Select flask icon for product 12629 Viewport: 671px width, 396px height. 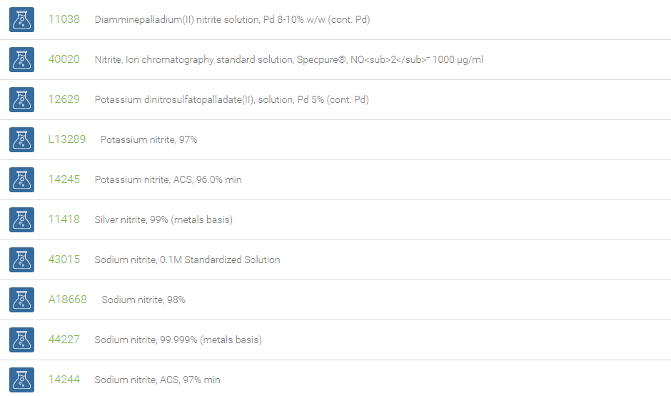point(22,99)
